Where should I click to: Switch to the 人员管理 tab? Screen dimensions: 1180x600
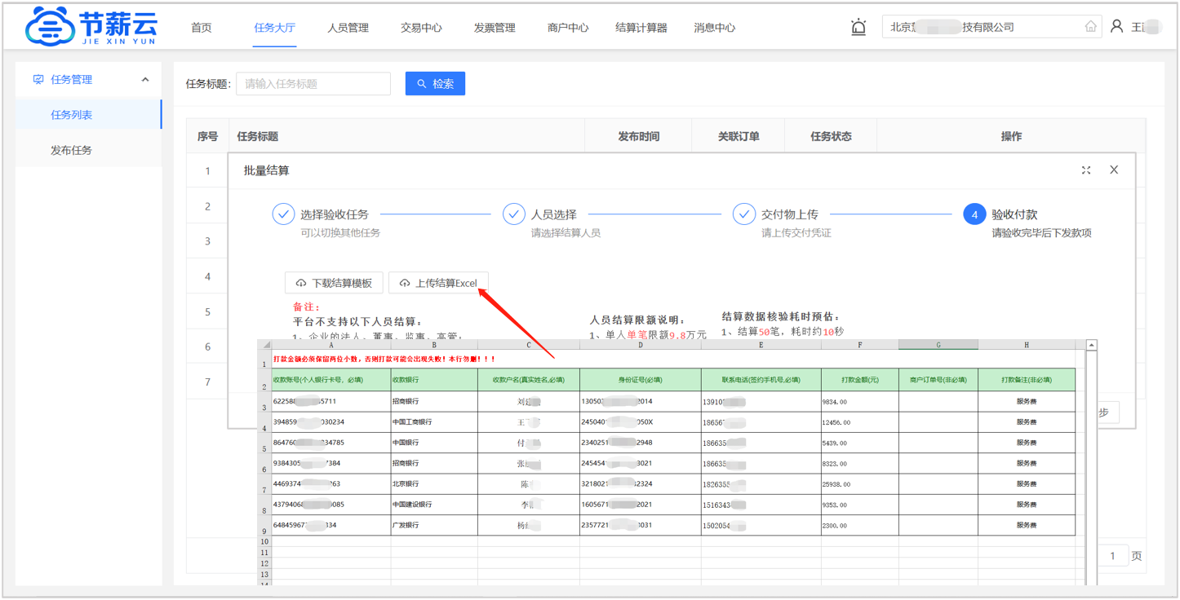pyautogui.click(x=348, y=27)
